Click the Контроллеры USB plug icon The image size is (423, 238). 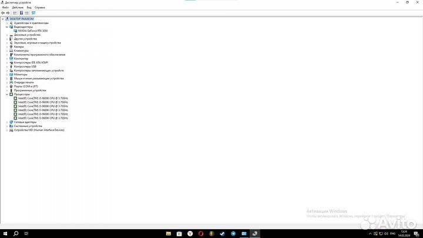click(x=11, y=66)
